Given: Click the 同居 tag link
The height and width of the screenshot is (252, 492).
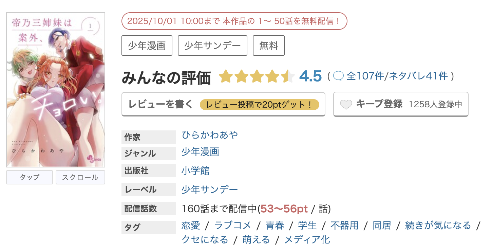Looking at the screenshot, I should pos(382,225).
